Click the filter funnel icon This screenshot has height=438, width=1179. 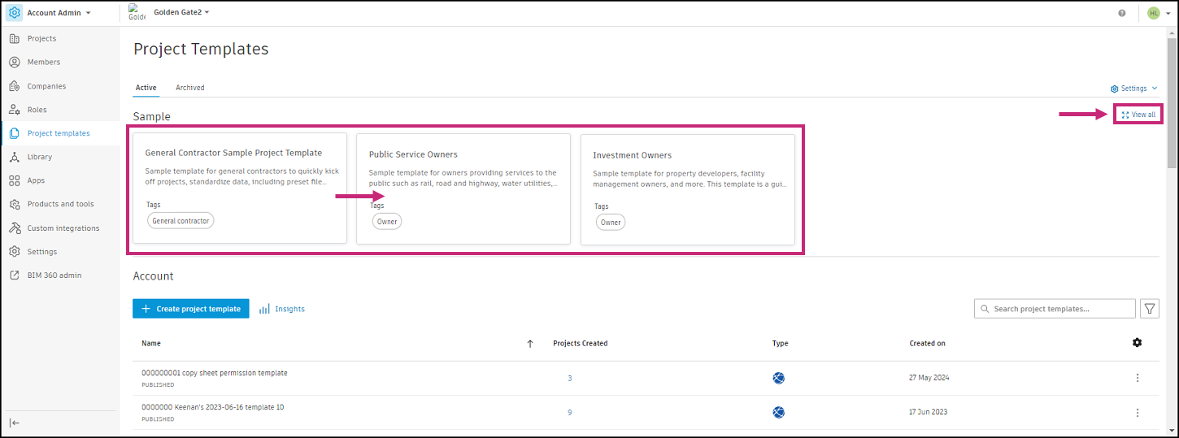coord(1150,309)
